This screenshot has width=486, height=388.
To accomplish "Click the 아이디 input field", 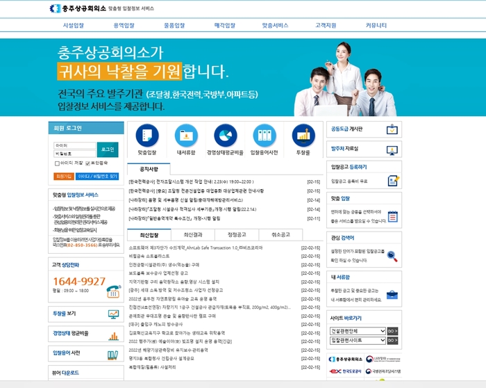I will click(x=74, y=146).
